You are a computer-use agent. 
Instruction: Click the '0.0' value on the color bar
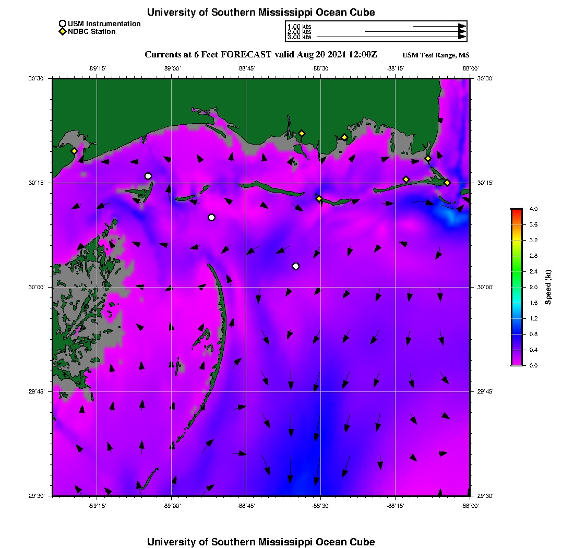[533, 365]
